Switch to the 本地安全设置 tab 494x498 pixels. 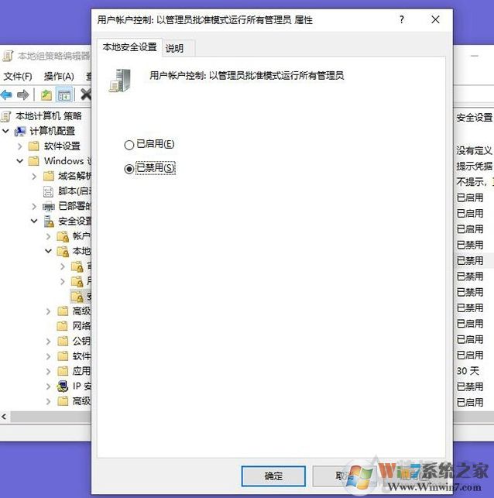pos(129,47)
